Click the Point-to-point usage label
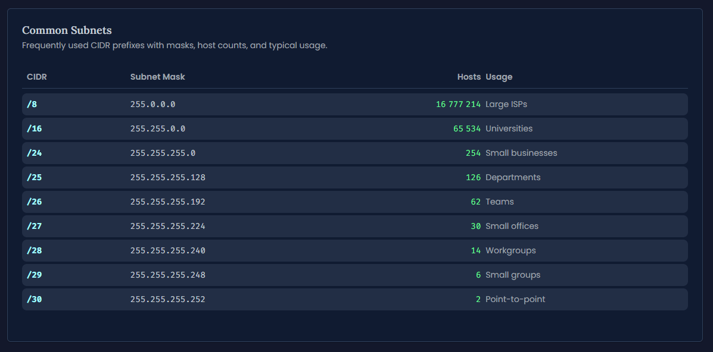 tap(515, 299)
